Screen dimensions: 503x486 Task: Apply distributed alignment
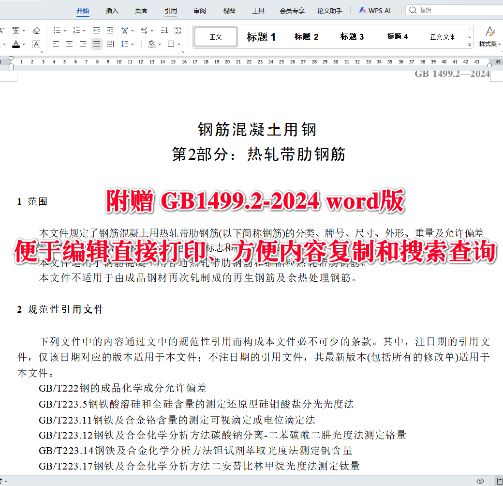click(110, 44)
